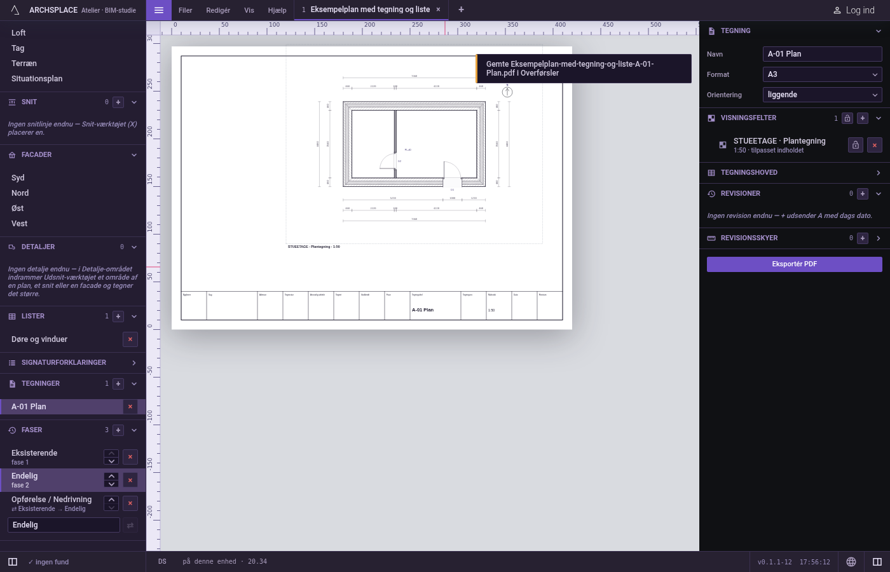The width and height of the screenshot is (890, 572).
Task: Delete the 'Døre og vinduer' list
Action: click(x=130, y=339)
